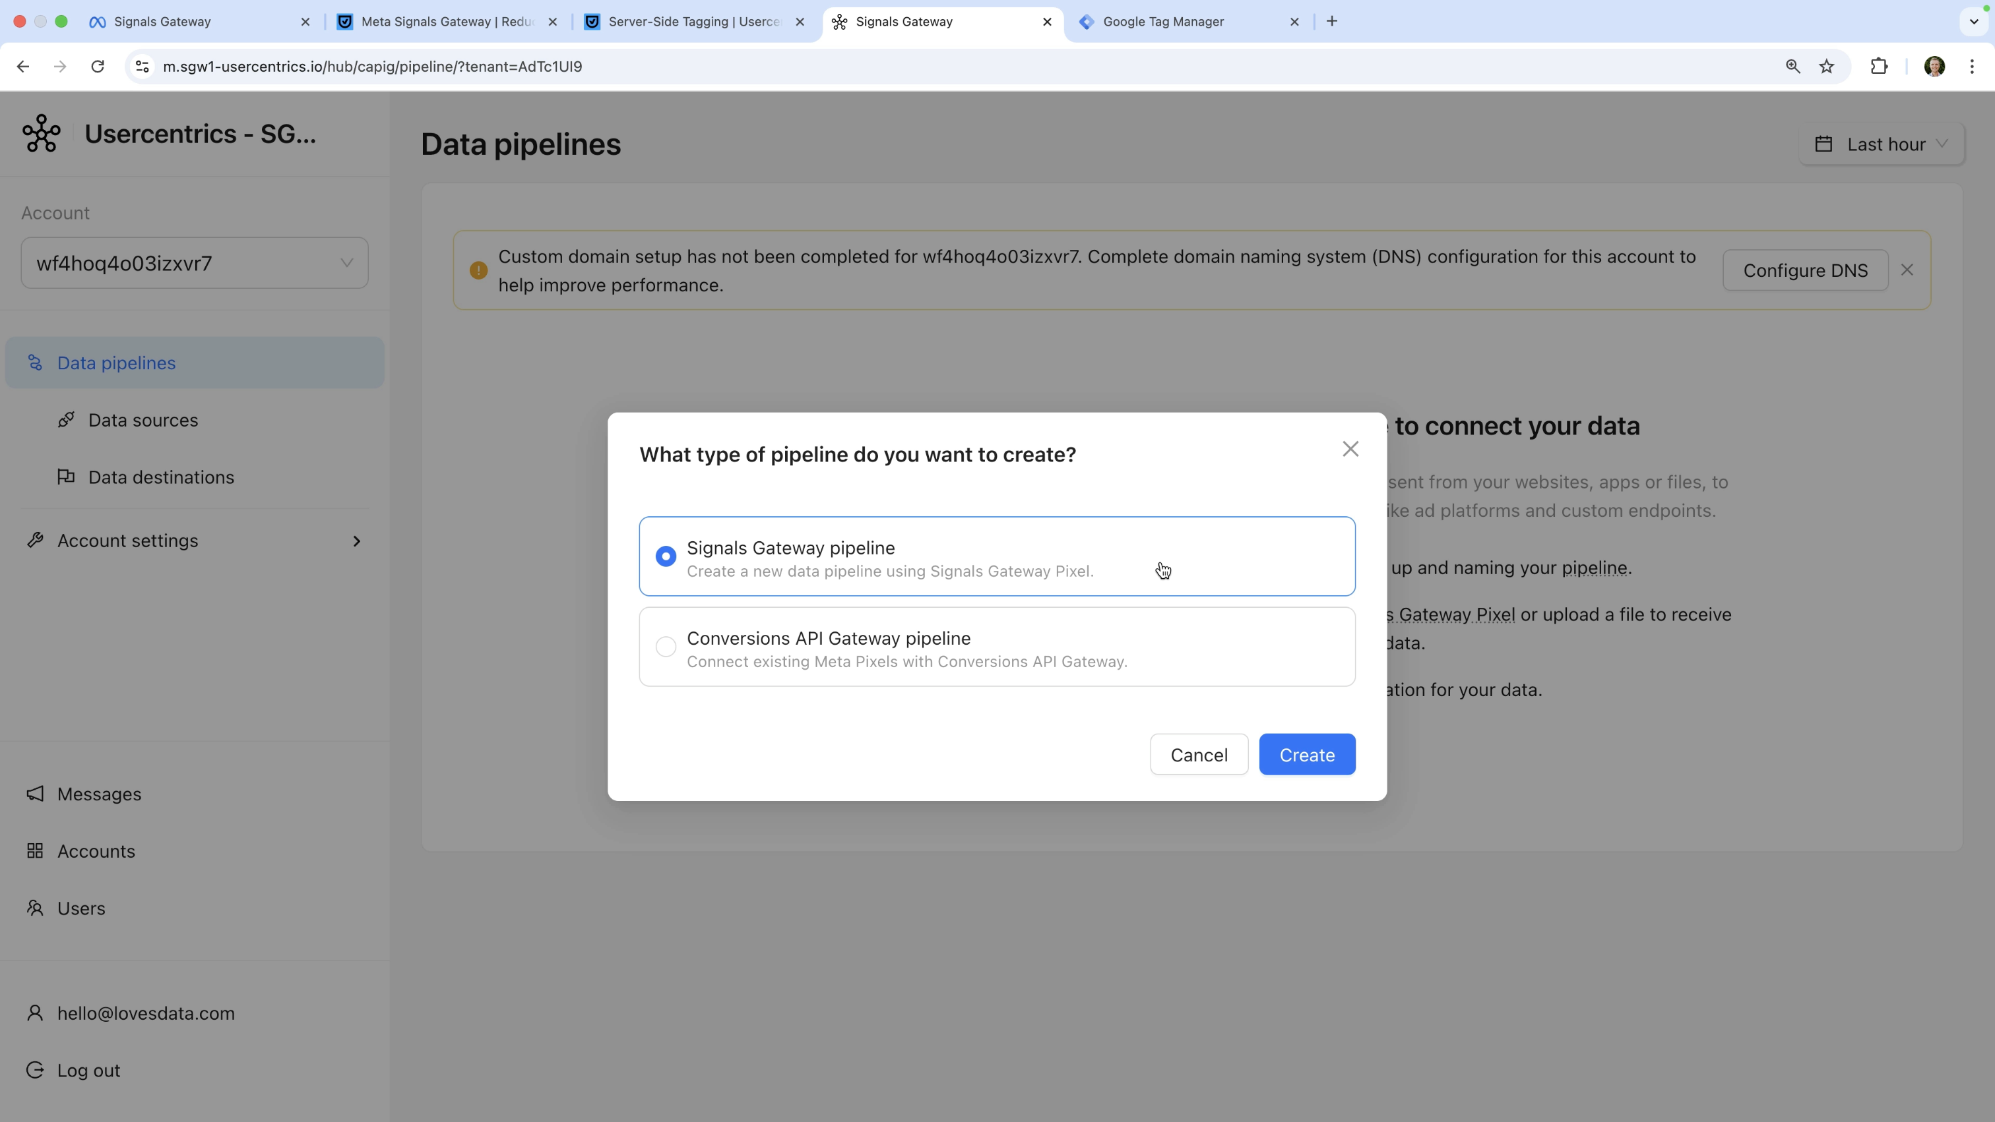Bookmark this page with the star icon

click(1827, 67)
